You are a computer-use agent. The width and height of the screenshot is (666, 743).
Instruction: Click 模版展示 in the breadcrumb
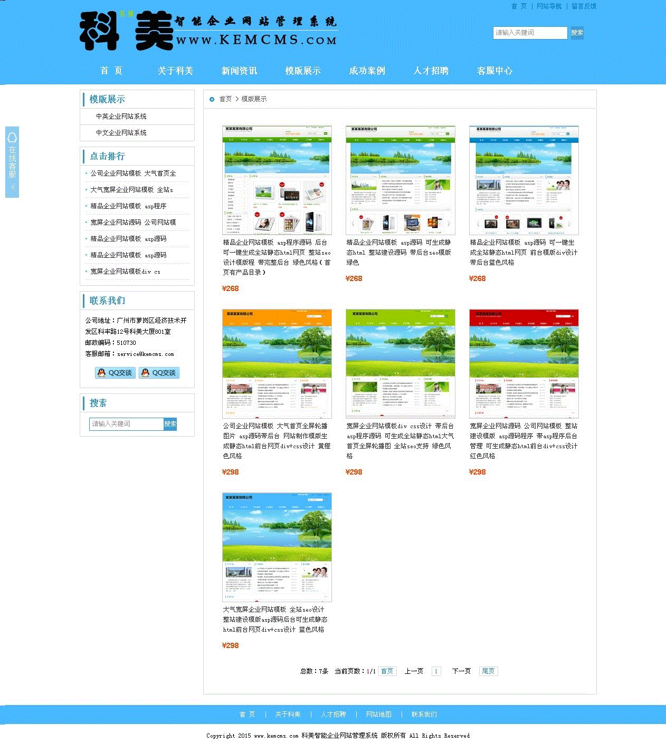(x=254, y=99)
